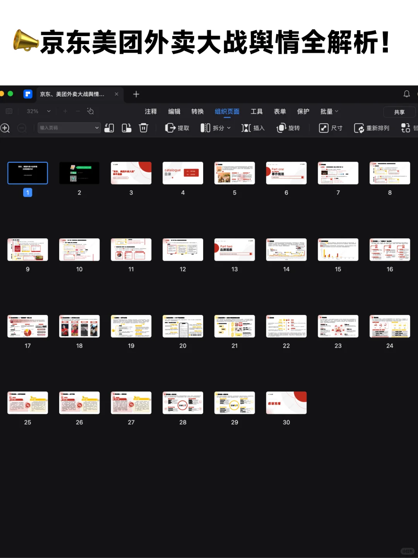Toggle the sidebar panel icon
This screenshot has width=418, height=558.
(x=9, y=111)
